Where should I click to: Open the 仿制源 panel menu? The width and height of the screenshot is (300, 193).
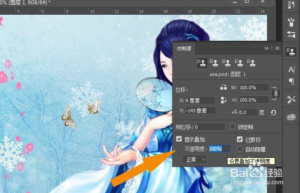click(x=277, y=48)
